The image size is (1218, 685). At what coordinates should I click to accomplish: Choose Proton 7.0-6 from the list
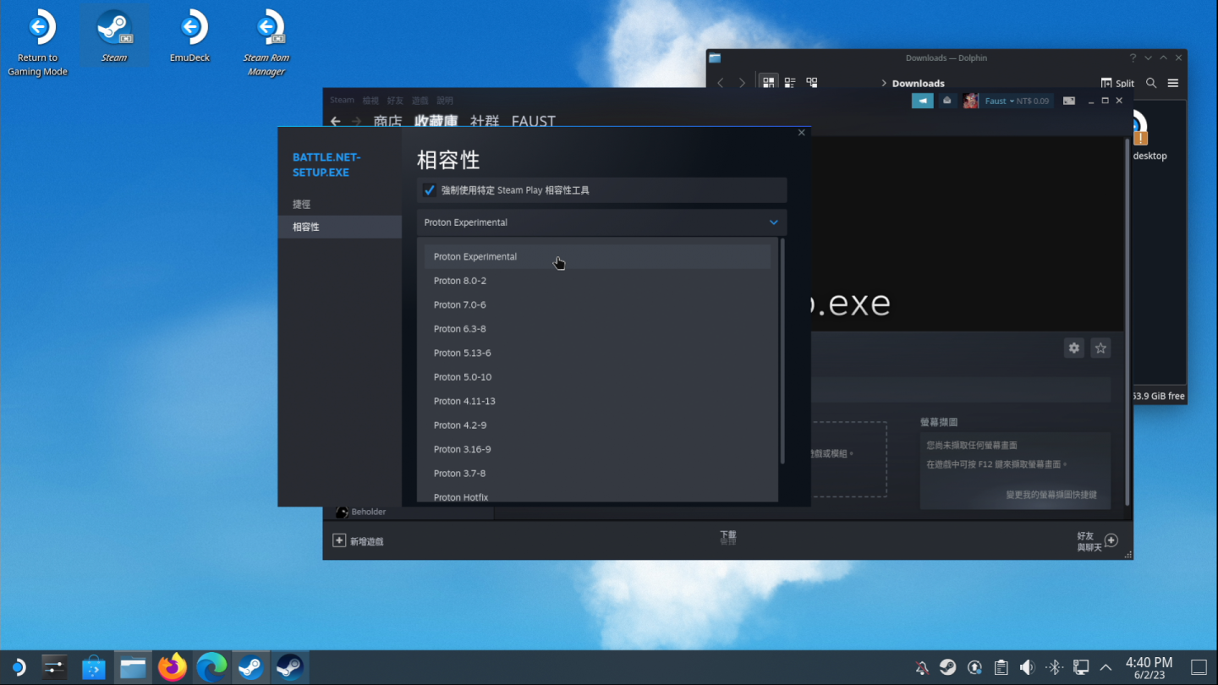[598, 304]
